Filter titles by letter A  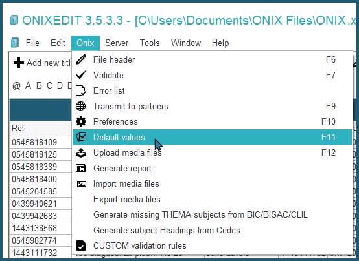(x=28, y=86)
